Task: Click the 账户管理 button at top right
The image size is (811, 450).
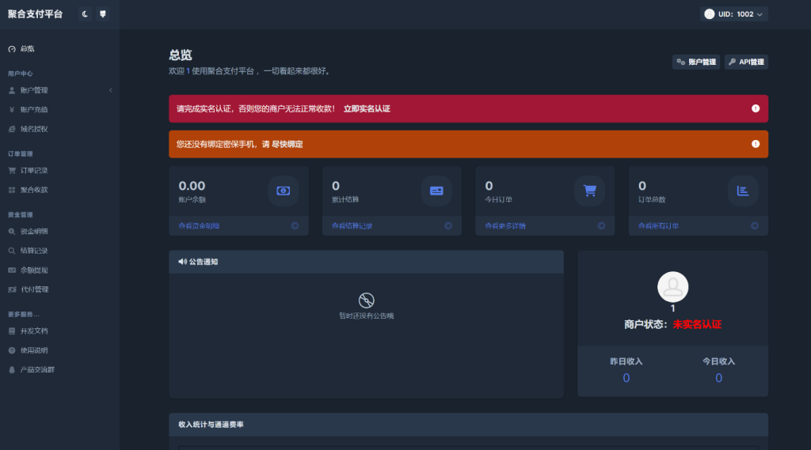Action: (696, 62)
